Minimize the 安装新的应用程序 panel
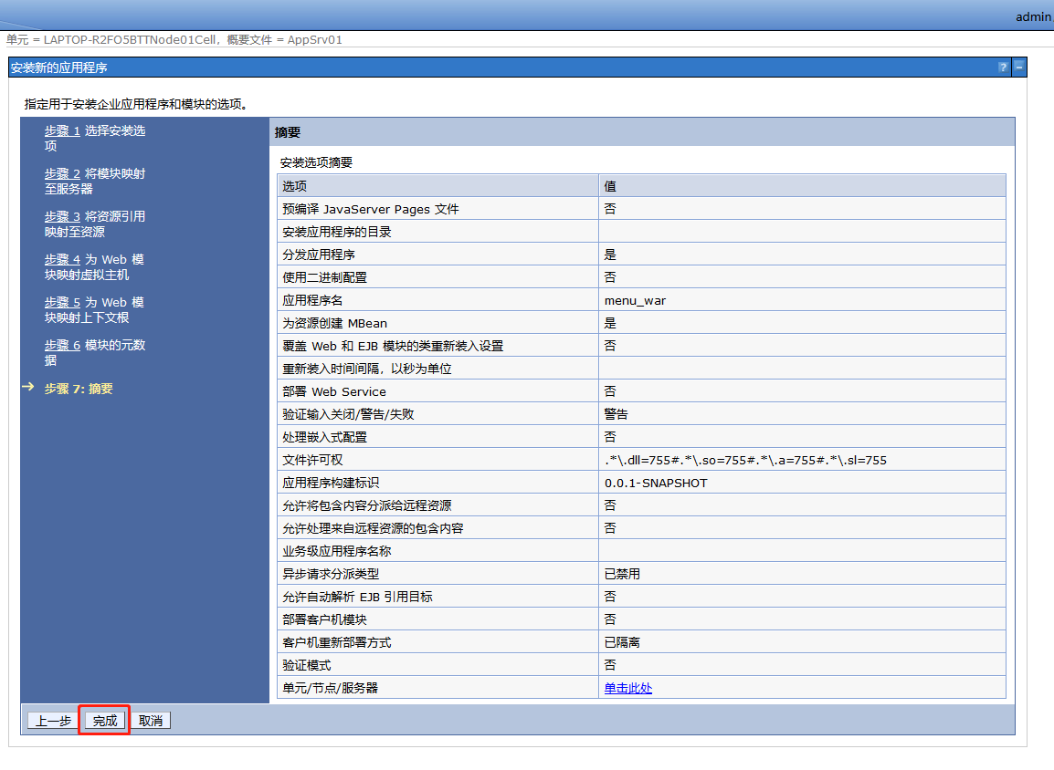The height and width of the screenshot is (770, 1054). click(x=1019, y=67)
